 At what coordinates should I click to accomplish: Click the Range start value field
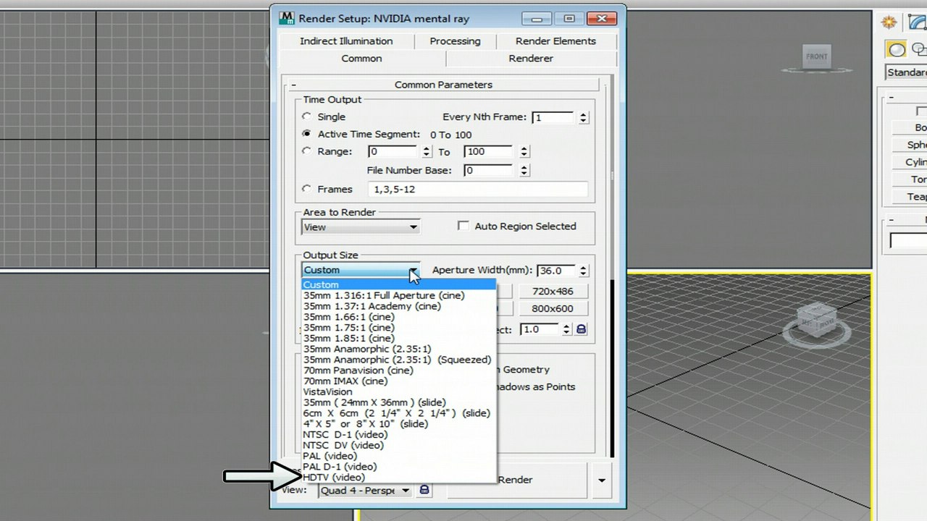click(393, 152)
